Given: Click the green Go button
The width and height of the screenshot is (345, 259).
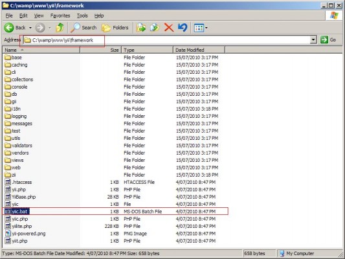Looking at the screenshot, I should coord(328,40).
